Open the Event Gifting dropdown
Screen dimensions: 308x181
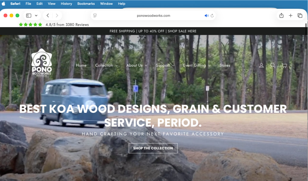click(x=197, y=65)
